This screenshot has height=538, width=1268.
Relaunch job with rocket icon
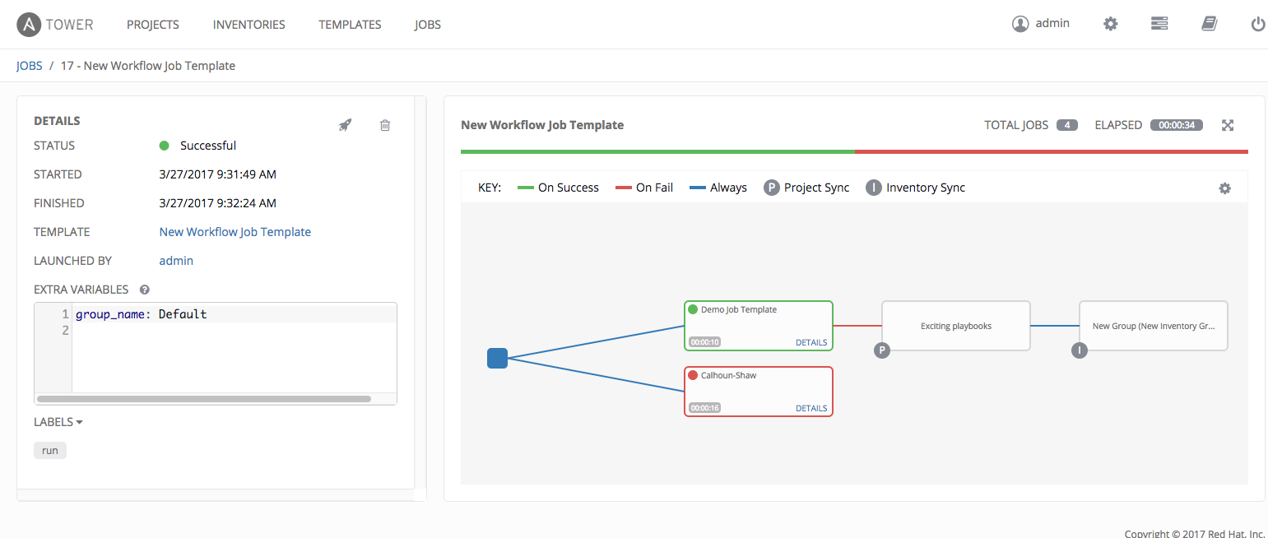(346, 125)
